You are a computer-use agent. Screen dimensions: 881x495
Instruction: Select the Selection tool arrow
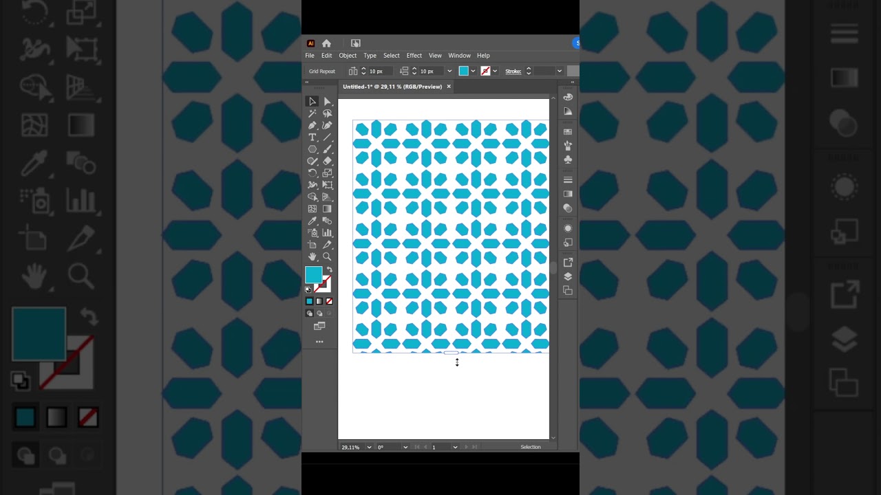point(312,102)
